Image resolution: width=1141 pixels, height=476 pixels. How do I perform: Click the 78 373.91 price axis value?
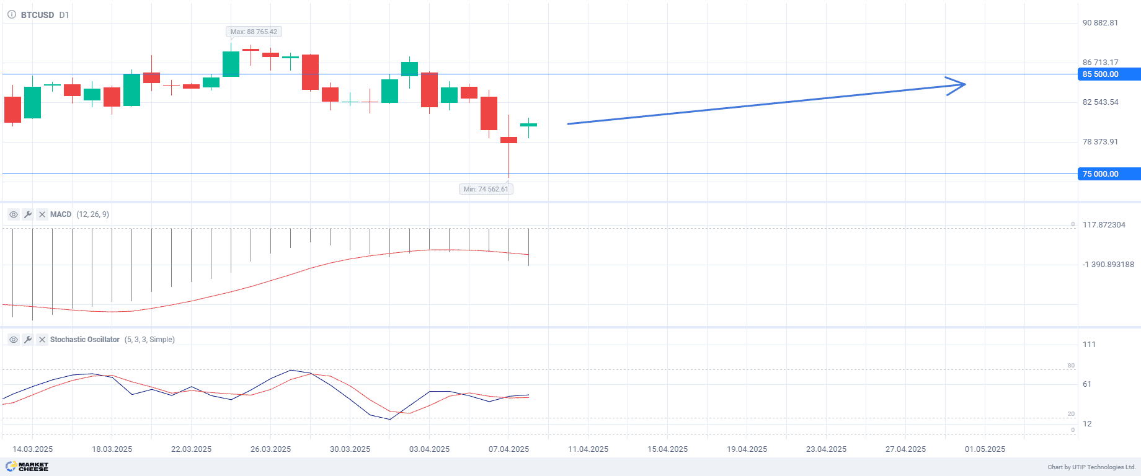pos(1100,142)
